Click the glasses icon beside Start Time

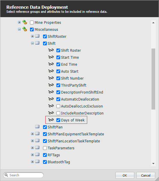51,57
